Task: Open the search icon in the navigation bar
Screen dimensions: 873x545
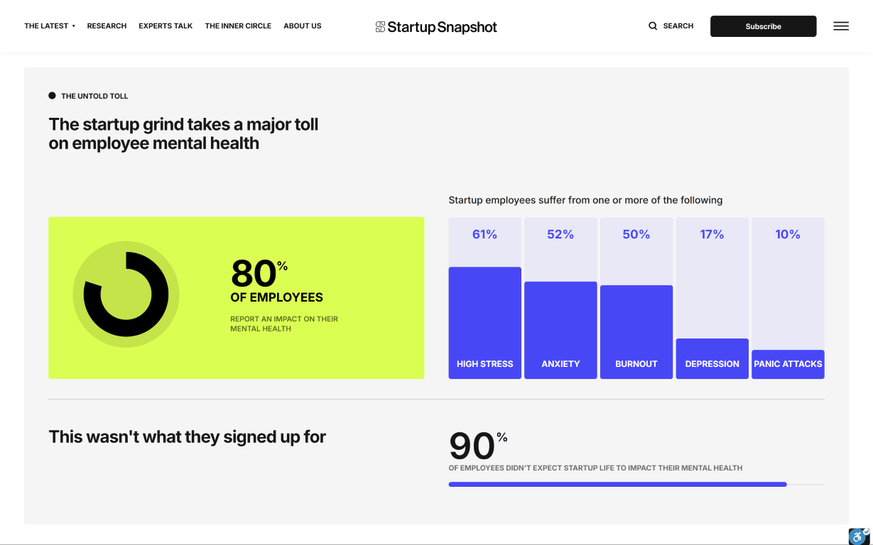Action: [652, 26]
